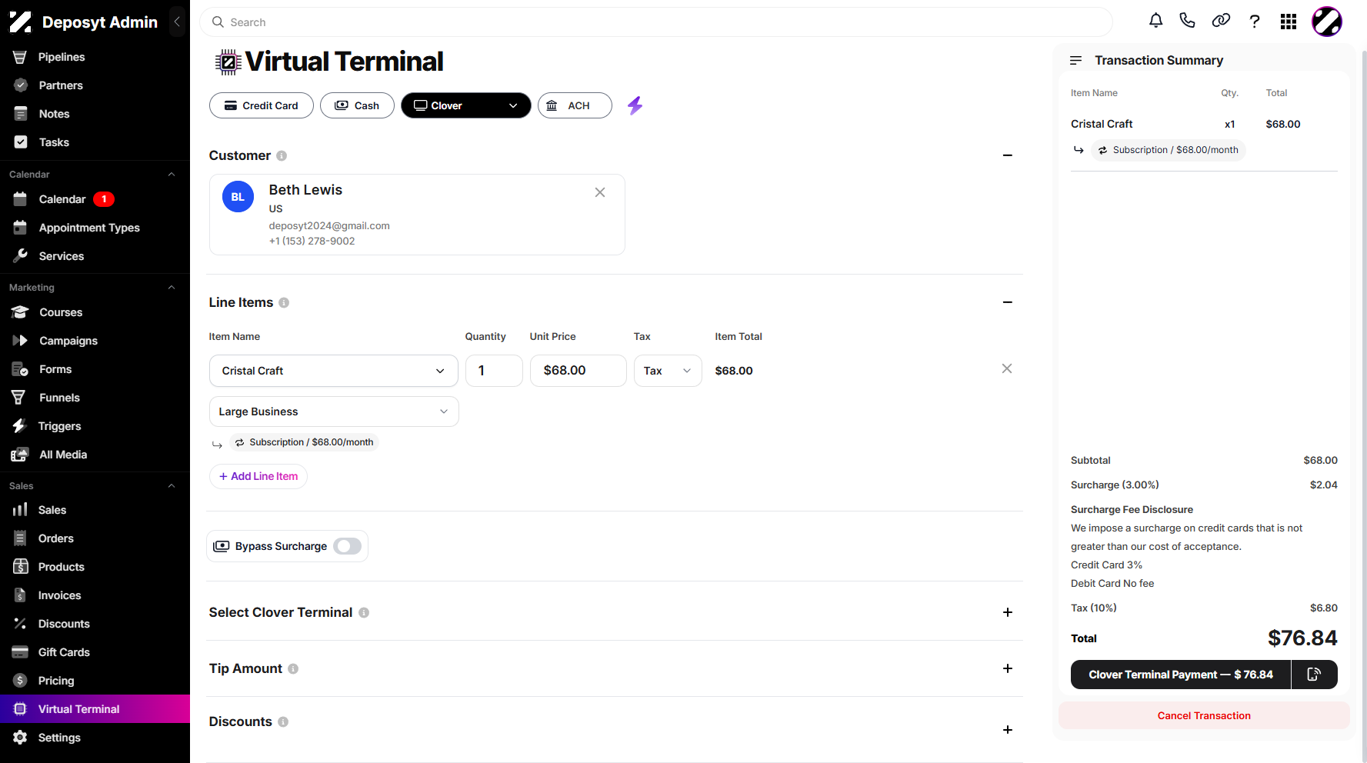Collapse the sidebar with arrow icon

[x=177, y=22]
